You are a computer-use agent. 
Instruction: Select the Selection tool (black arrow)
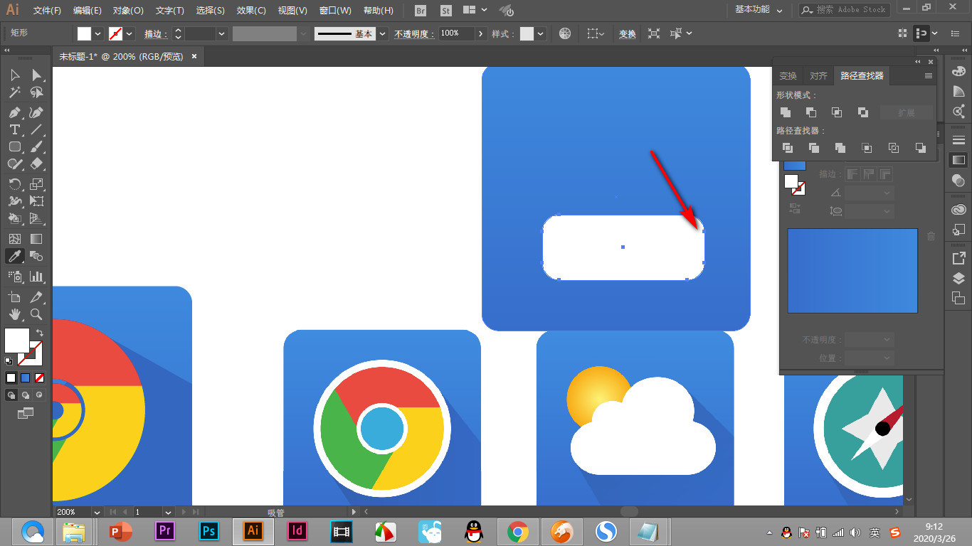(x=14, y=75)
